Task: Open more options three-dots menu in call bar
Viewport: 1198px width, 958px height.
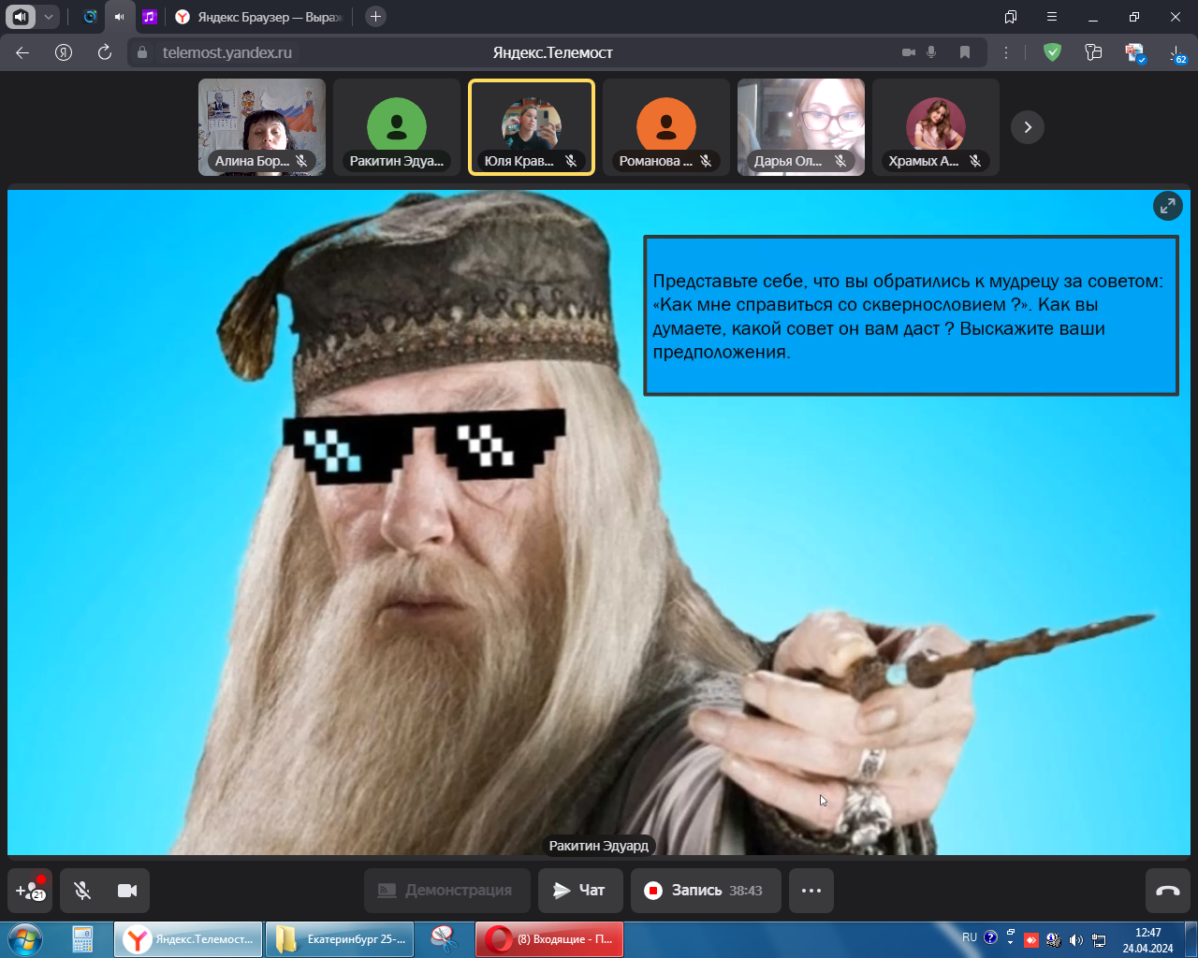Action: pos(811,891)
